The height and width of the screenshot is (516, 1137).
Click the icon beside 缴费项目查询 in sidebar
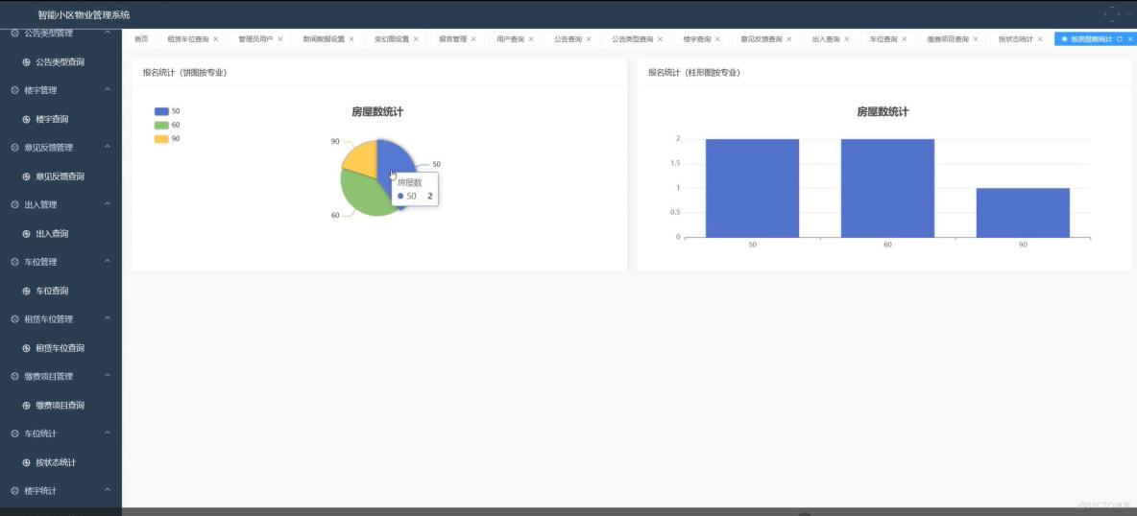27,405
